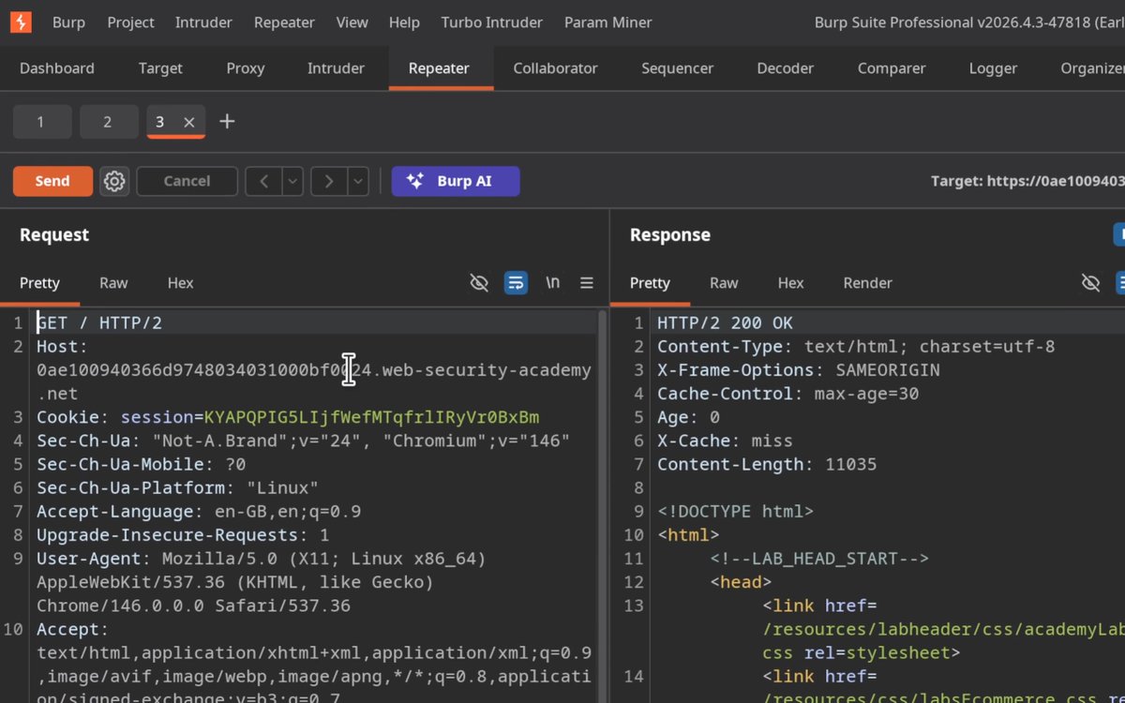Toggle hide non-printable eye icon in Response
1125x703 pixels.
[x=1090, y=283]
